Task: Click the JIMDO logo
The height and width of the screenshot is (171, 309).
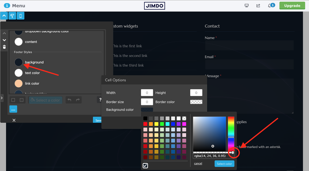Action: (x=154, y=6)
